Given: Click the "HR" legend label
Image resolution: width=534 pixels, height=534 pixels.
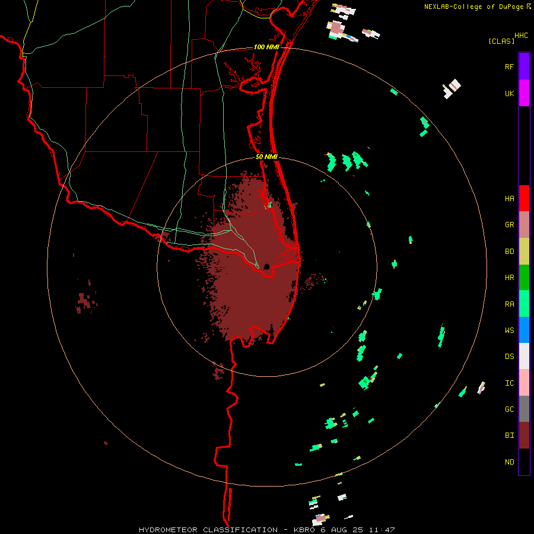Looking at the screenshot, I should (x=509, y=278).
